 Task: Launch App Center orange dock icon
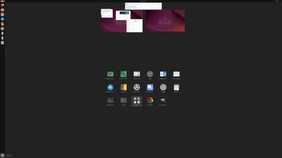click(x=2, y=14)
